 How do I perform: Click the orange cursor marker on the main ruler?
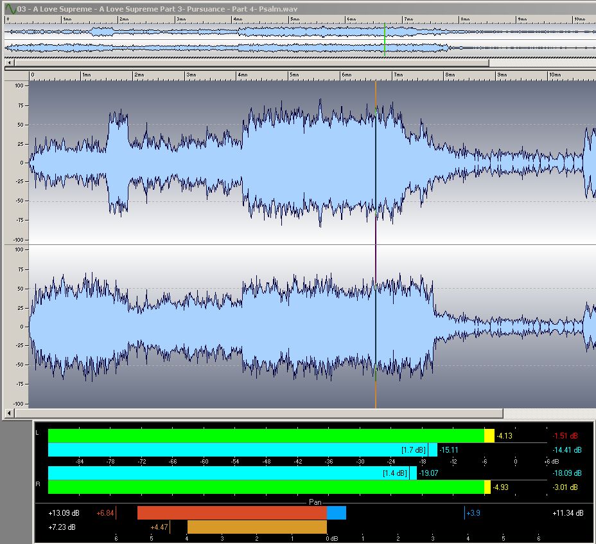tap(376, 76)
